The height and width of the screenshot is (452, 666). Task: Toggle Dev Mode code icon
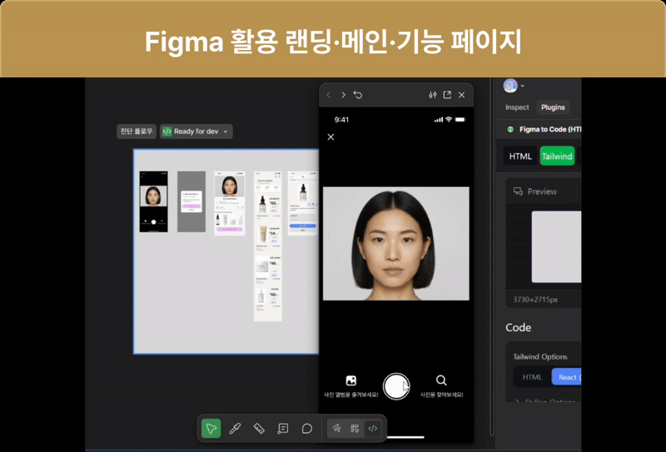tap(373, 429)
